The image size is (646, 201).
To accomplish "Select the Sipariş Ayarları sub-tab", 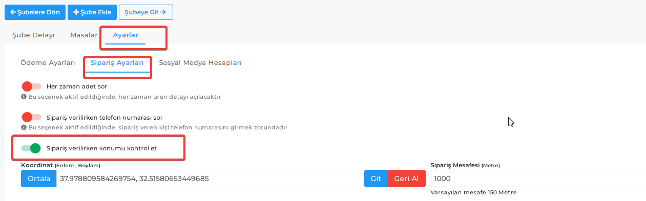I will pyautogui.click(x=117, y=62).
